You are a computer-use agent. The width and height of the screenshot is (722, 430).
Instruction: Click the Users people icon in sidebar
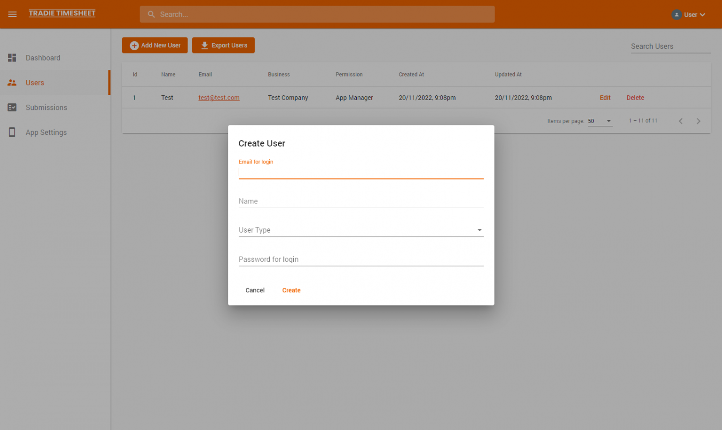[x=12, y=82]
